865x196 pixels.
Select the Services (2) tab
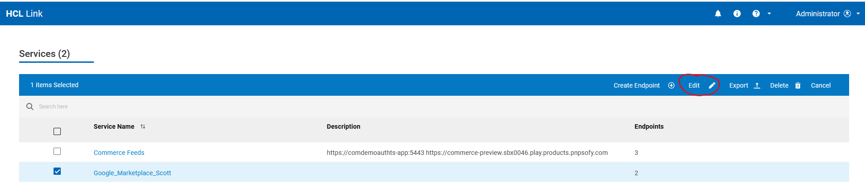click(44, 54)
